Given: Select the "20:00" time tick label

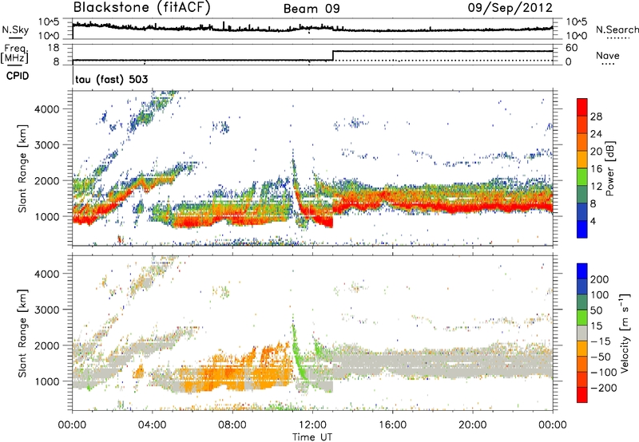Looking at the screenshot, I should (472, 425).
